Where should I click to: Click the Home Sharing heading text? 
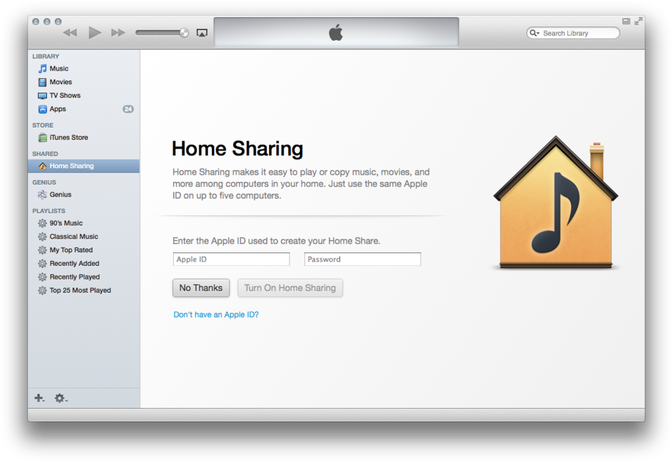(238, 148)
